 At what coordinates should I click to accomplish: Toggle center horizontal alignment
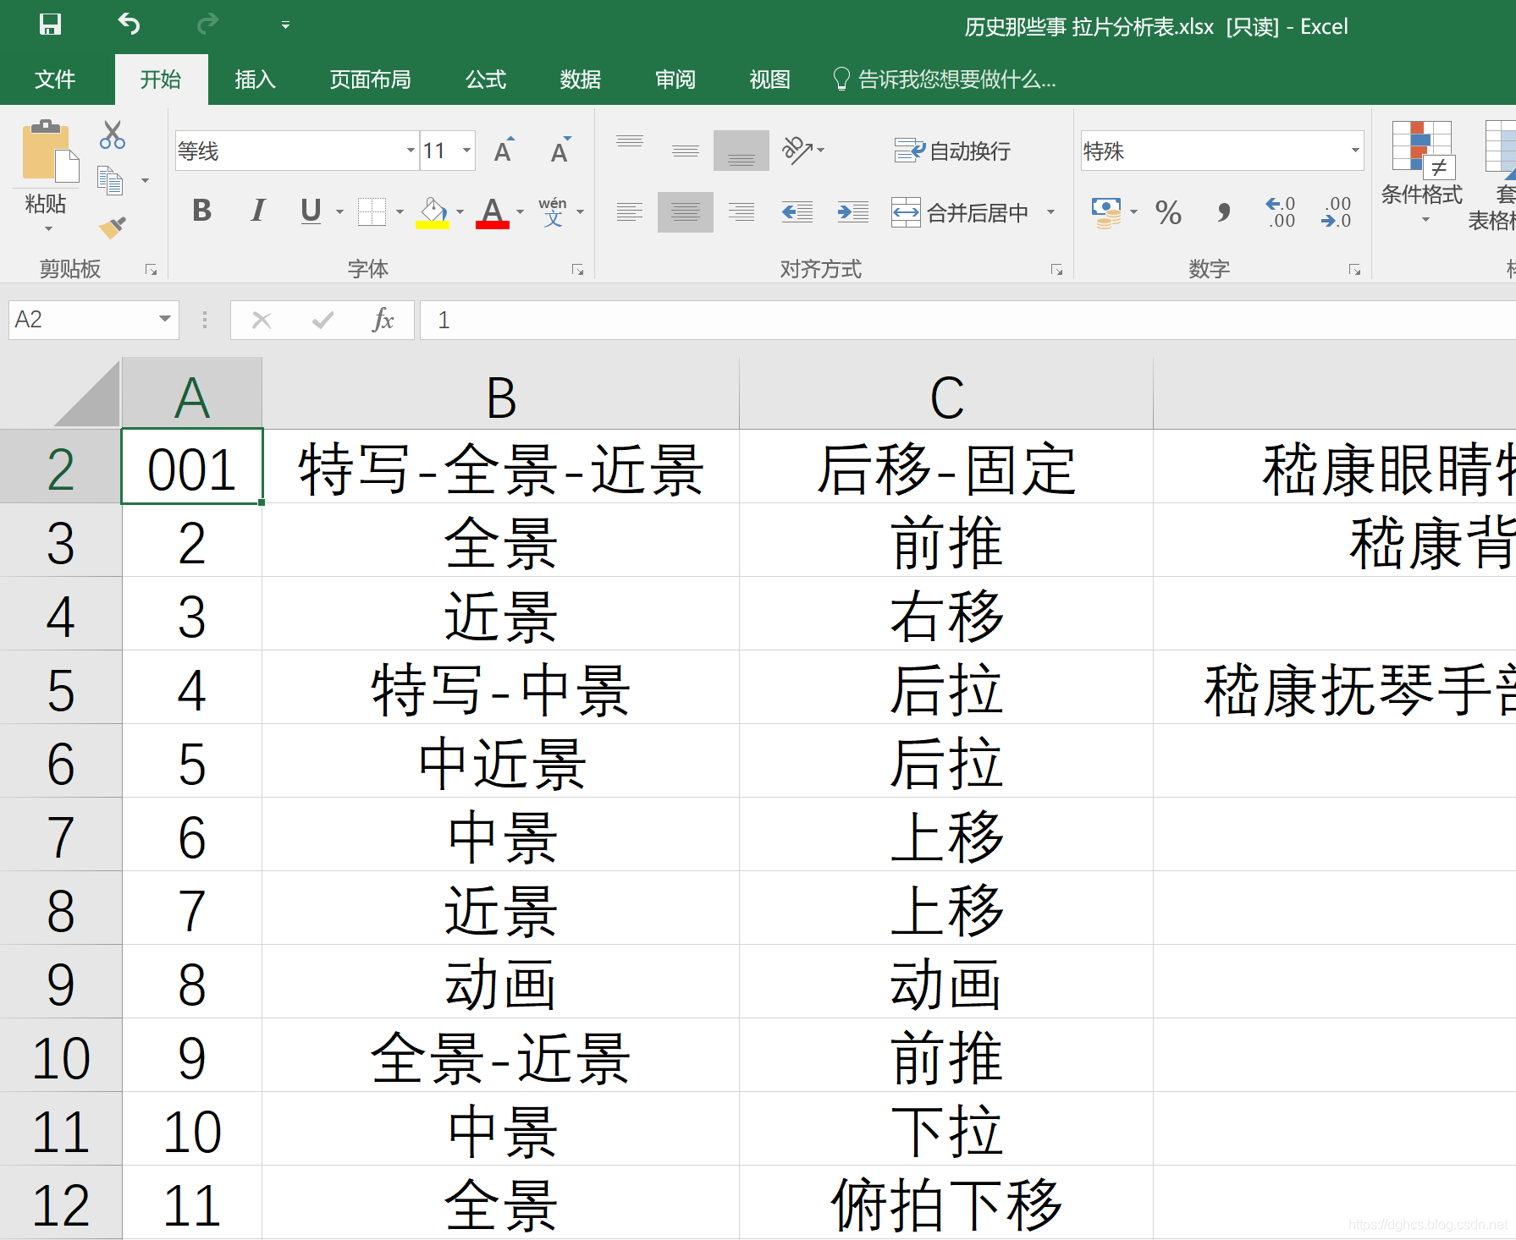pyautogui.click(x=685, y=211)
